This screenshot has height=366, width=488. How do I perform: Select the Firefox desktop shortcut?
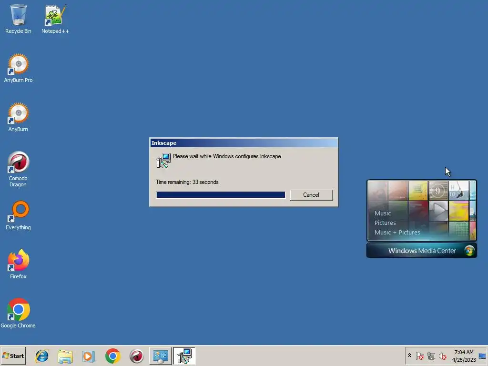click(18, 264)
